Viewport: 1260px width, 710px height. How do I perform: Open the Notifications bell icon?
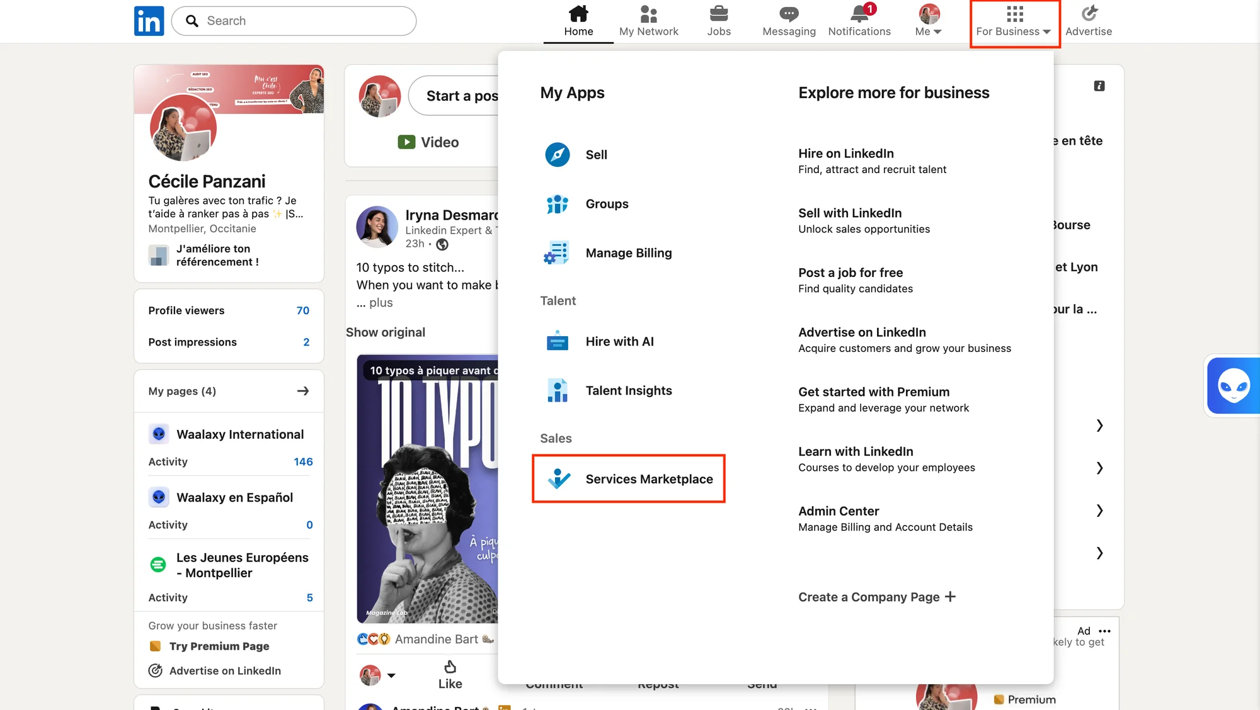pos(859,13)
